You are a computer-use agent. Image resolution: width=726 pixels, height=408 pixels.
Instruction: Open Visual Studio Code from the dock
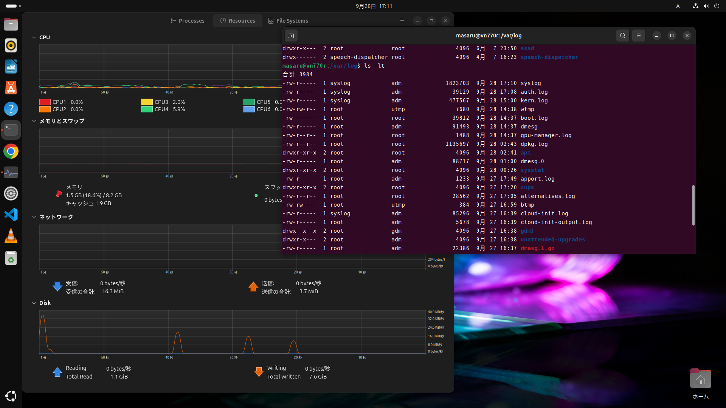pos(11,215)
